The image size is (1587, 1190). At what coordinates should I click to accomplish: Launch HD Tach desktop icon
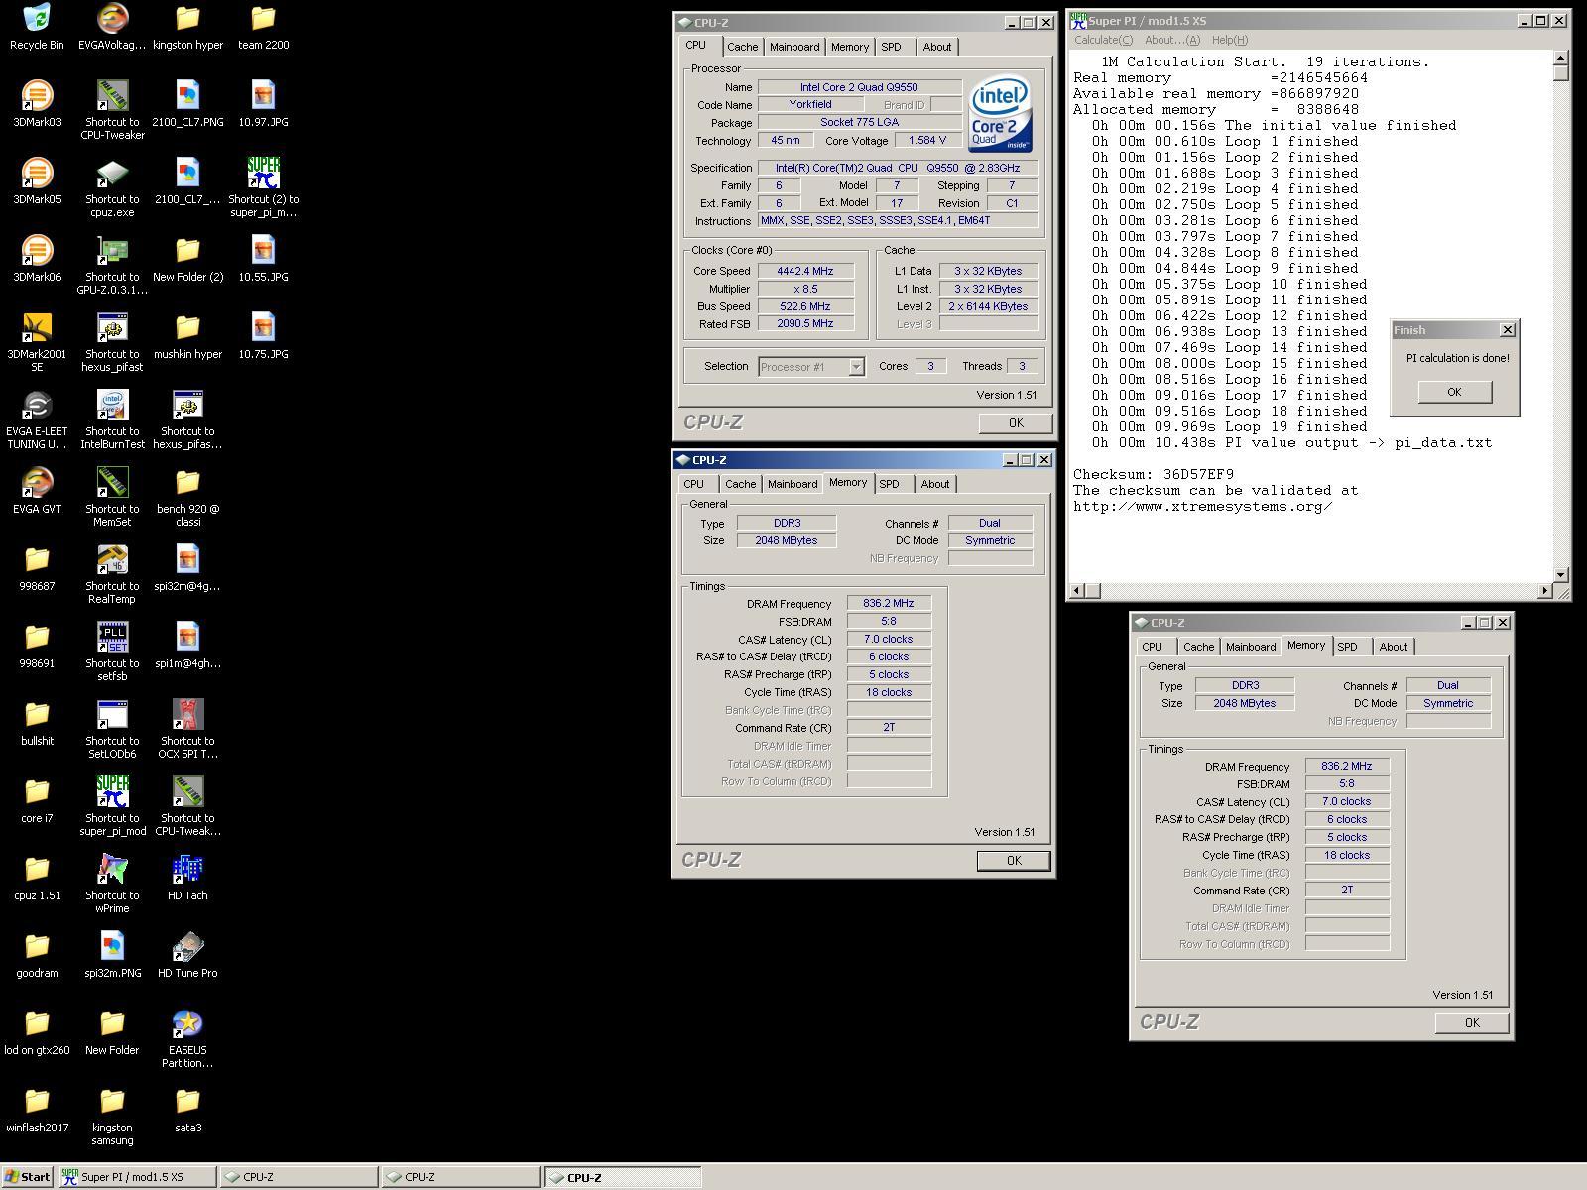click(187, 878)
